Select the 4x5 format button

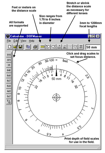click(x=9, y=91)
